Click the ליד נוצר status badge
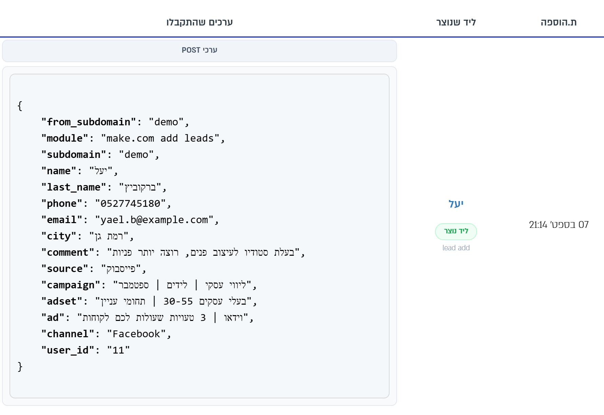Image resolution: width=604 pixels, height=415 pixels. (x=456, y=231)
